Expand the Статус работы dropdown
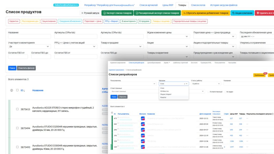 206,84
